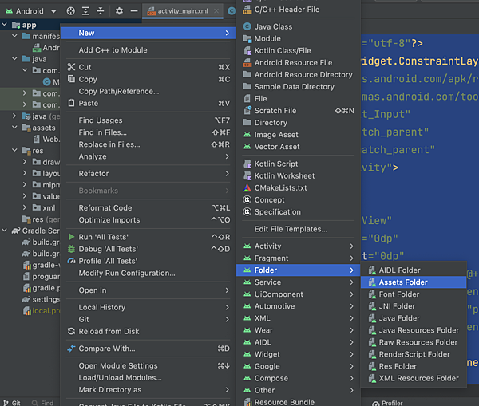
Task: Click the Specification icon
Action: coord(247,211)
